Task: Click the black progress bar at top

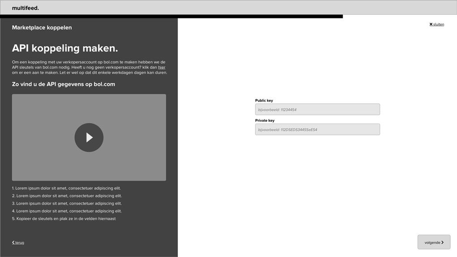Action: (x=171, y=17)
